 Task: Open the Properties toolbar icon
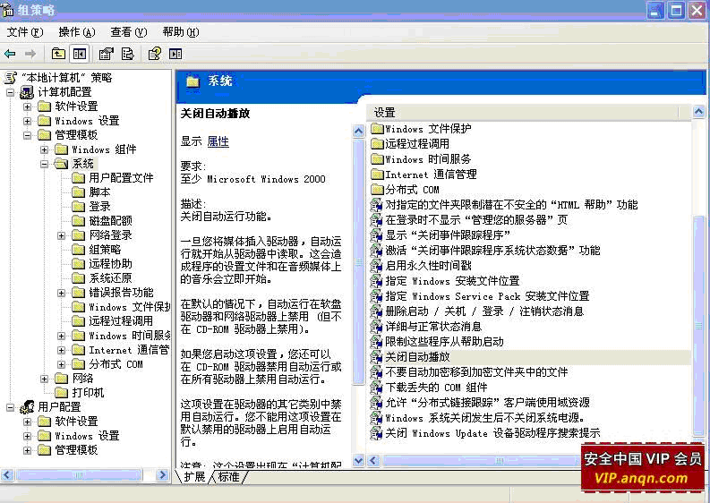pyautogui.click(x=106, y=55)
